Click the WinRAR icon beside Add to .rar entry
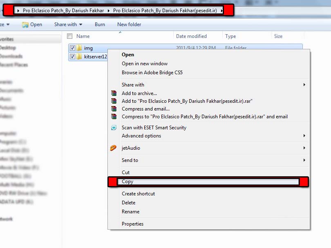 (114, 101)
